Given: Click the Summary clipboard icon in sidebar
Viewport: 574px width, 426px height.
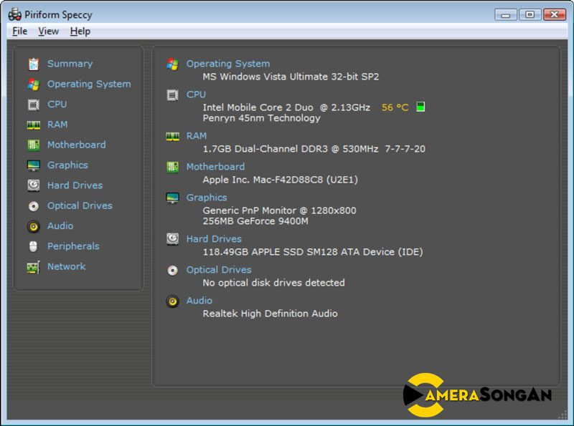Looking at the screenshot, I should pyautogui.click(x=33, y=64).
